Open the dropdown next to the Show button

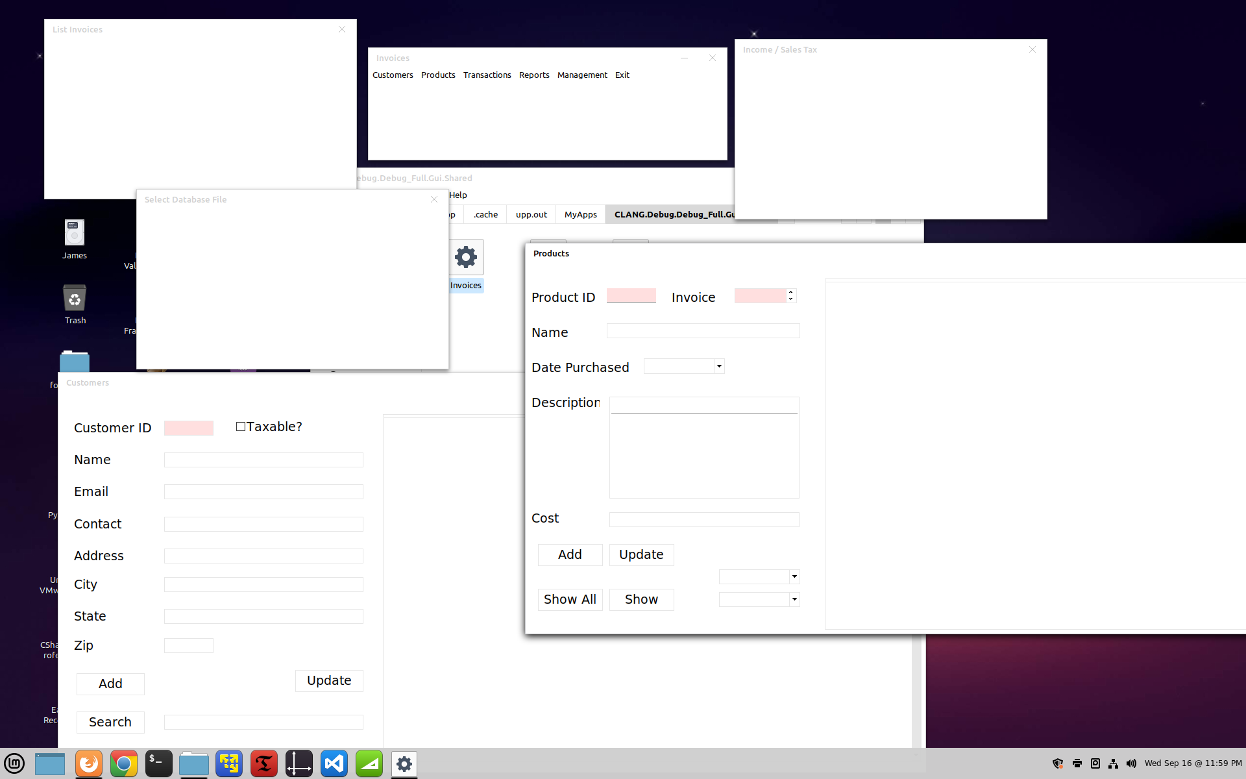coord(794,599)
